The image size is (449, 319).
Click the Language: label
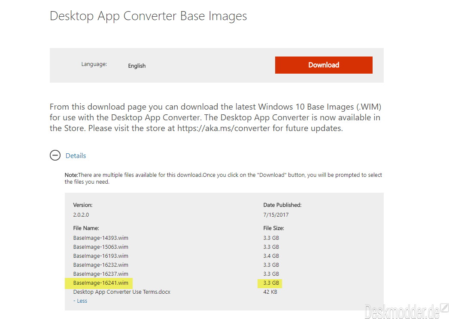pos(94,64)
